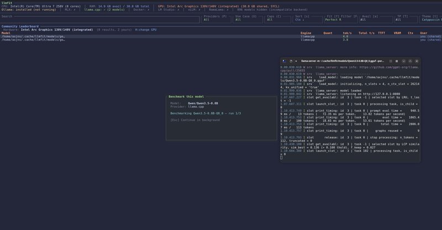Click the LM Studio status entry
The width and height of the screenshot is (442, 230).
(x=169, y=9)
